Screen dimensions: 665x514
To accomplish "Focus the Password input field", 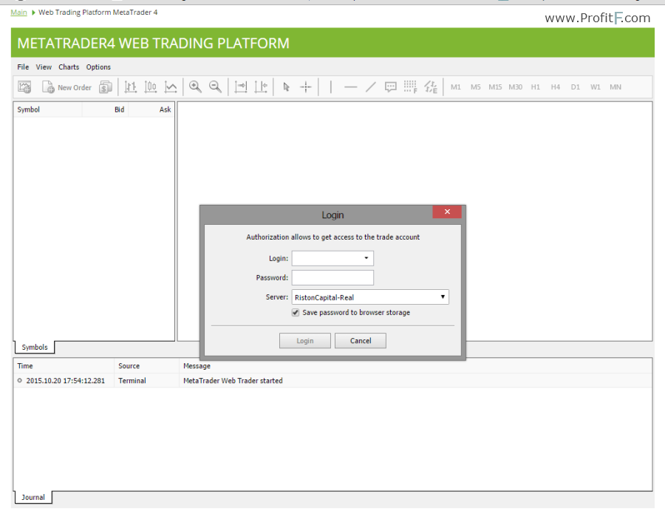I will [333, 277].
